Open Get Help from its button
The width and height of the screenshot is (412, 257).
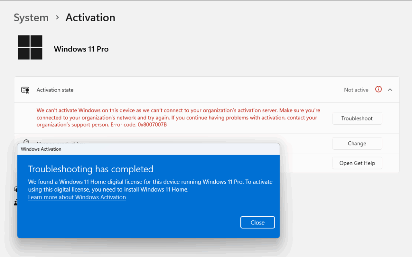[357, 163]
